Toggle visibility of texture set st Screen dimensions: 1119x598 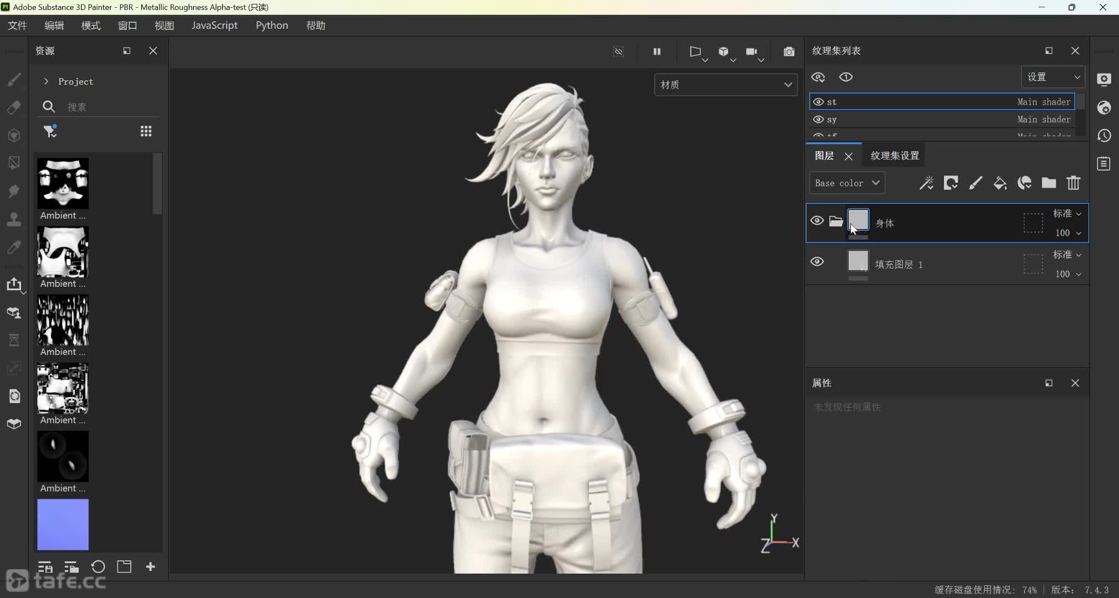coord(818,102)
